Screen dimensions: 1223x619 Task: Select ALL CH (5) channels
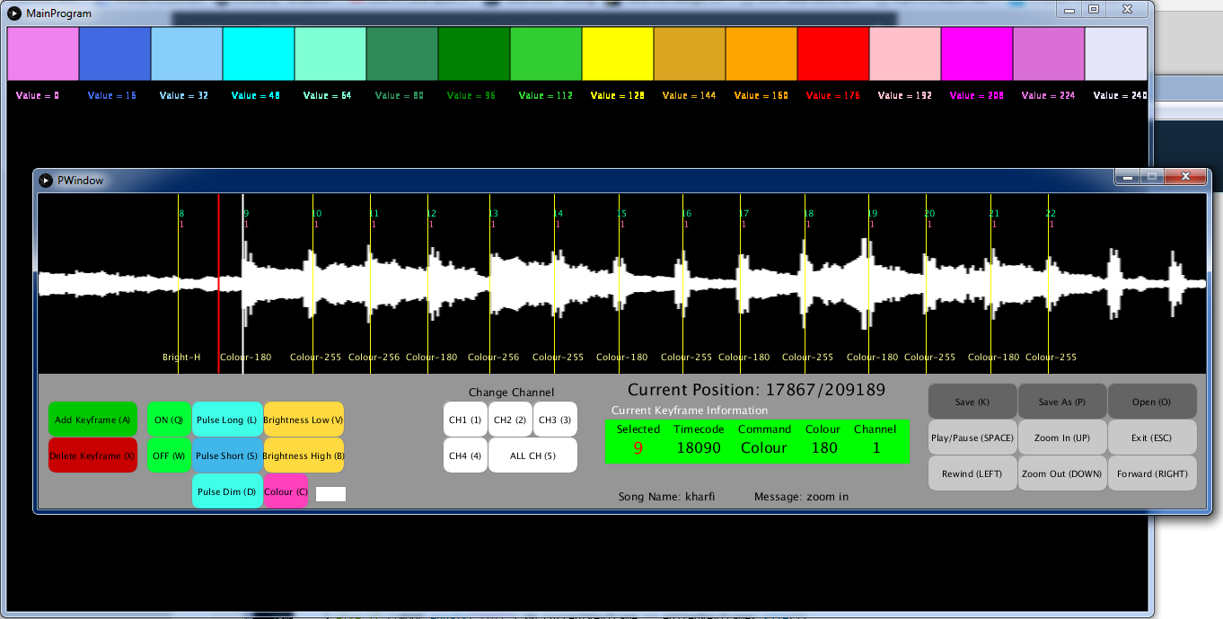pyautogui.click(x=532, y=455)
